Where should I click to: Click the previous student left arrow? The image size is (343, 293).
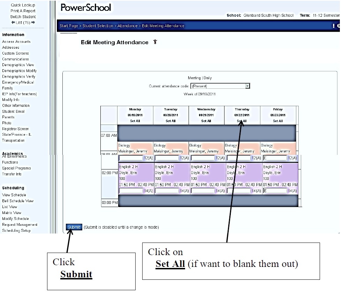(14, 23)
